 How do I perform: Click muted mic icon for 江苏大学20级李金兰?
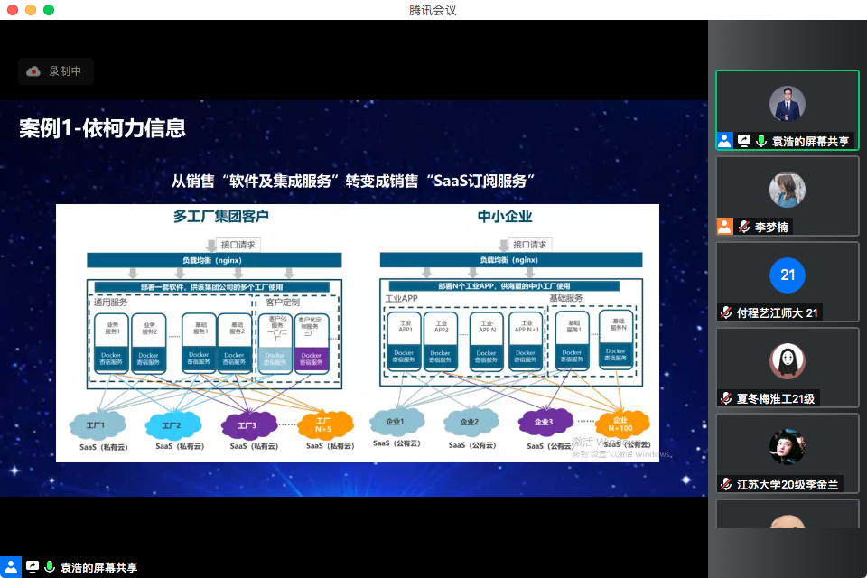(x=726, y=484)
